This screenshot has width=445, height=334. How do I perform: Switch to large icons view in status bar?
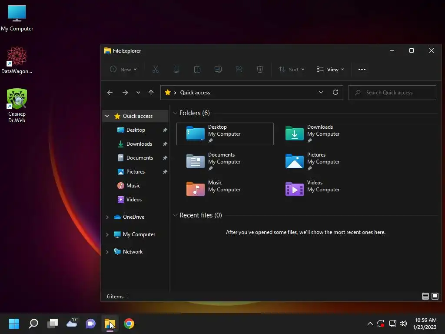click(435, 296)
